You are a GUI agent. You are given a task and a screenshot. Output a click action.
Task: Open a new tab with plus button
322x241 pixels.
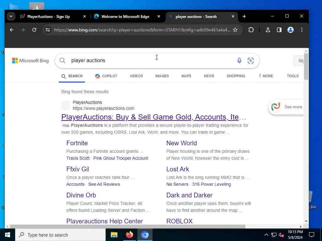pyautogui.click(x=244, y=16)
